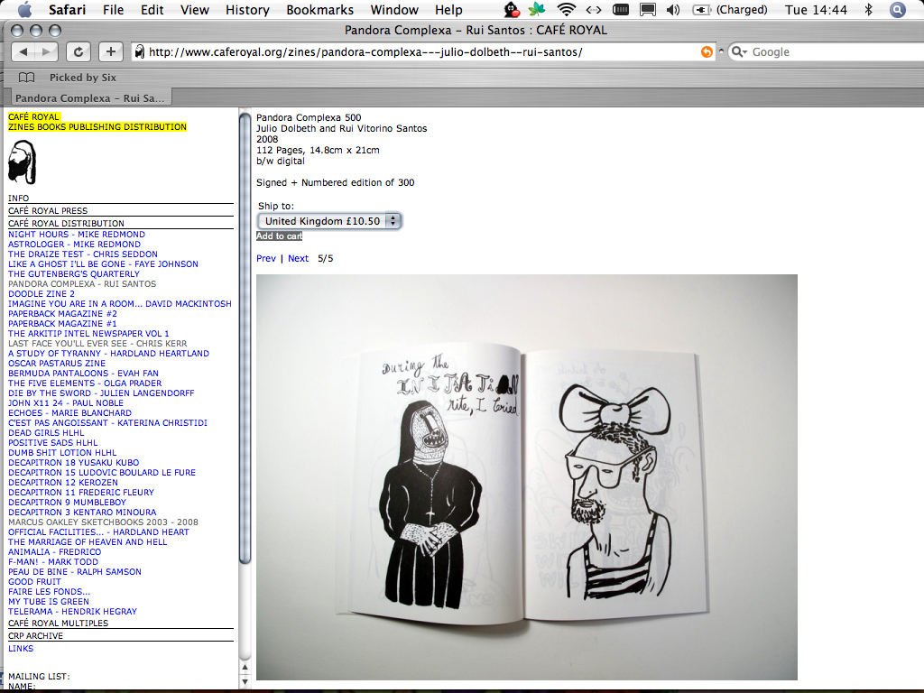Click the menu bar clock Tue 14:44
924x693 pixels.
pyautogui.click(x=816, y=9)
